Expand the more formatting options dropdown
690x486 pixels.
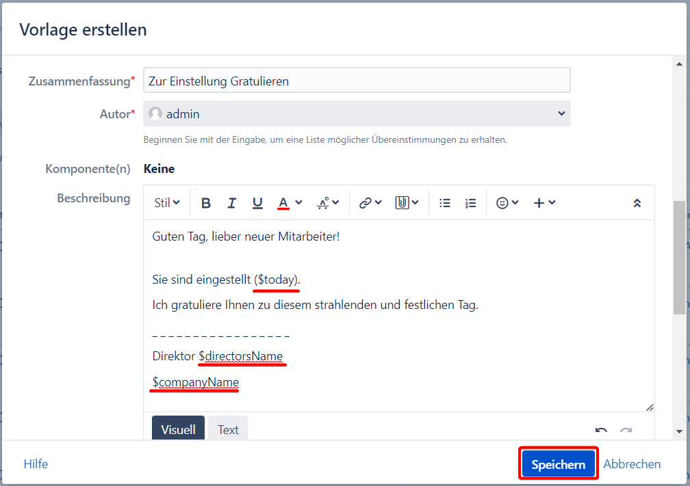pyautogui.click(x=328, y=203)
